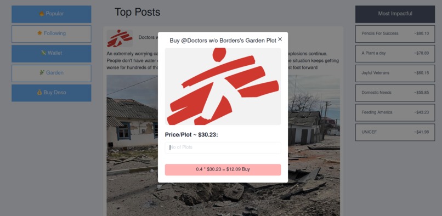Select the A Plant a day entry
Screen dimensions: 442x216
pos(395,53)
